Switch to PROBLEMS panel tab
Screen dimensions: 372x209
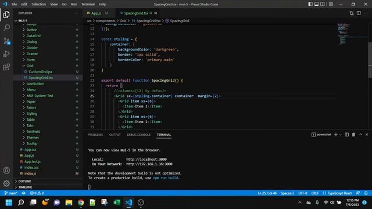coord(95,135)
